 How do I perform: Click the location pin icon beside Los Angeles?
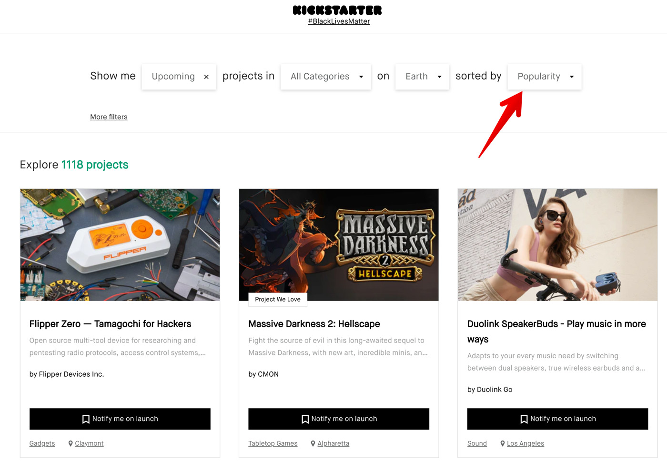tap(503, 443)
